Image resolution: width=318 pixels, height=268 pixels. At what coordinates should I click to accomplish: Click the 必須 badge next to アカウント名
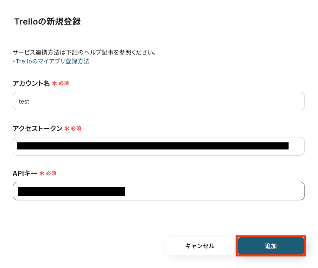(64, 83)
